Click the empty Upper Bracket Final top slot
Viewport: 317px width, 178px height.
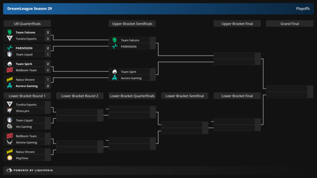pos(234,55)
